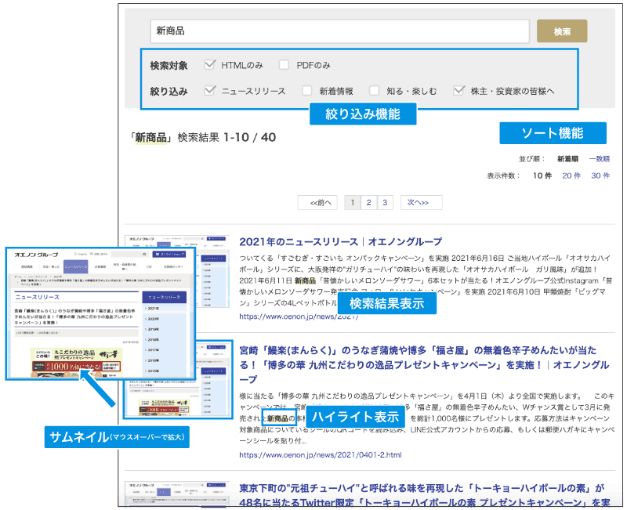The image size is (627, 510).
Task: Open 2021年のニュースリリース result title
Action: pyautogui.click(x=340, y=242)
